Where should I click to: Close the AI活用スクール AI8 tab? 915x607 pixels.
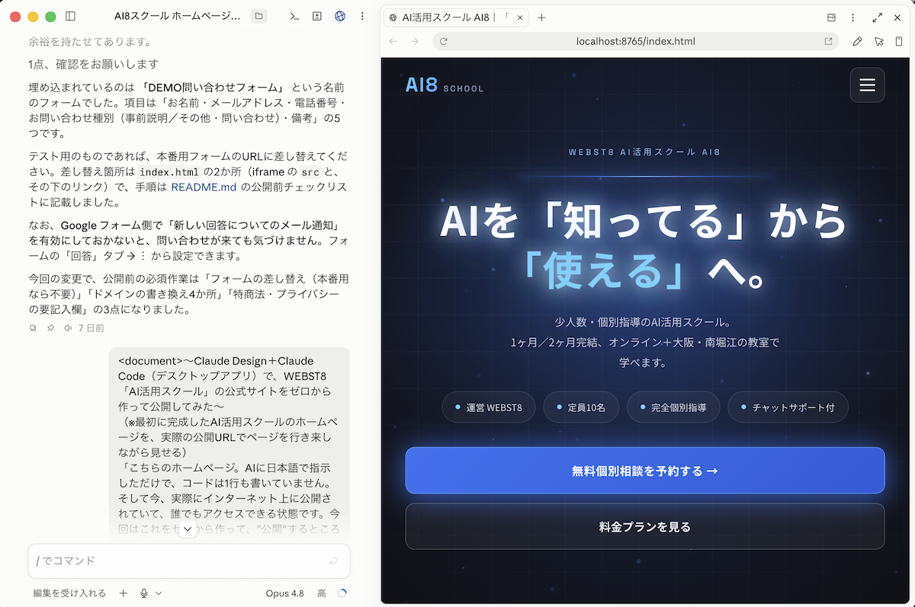pyautogui.click(x=520, y=18)
